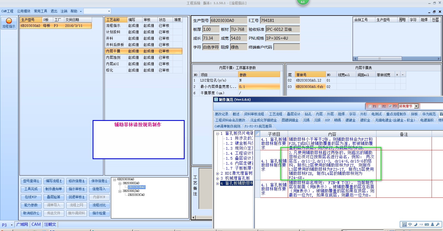
Task: Open the 公用模块 menu
Action: coord(24,11)
